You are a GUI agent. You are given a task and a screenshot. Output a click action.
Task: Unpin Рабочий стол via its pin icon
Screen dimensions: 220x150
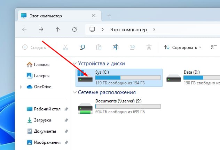[x=66, y=109]
